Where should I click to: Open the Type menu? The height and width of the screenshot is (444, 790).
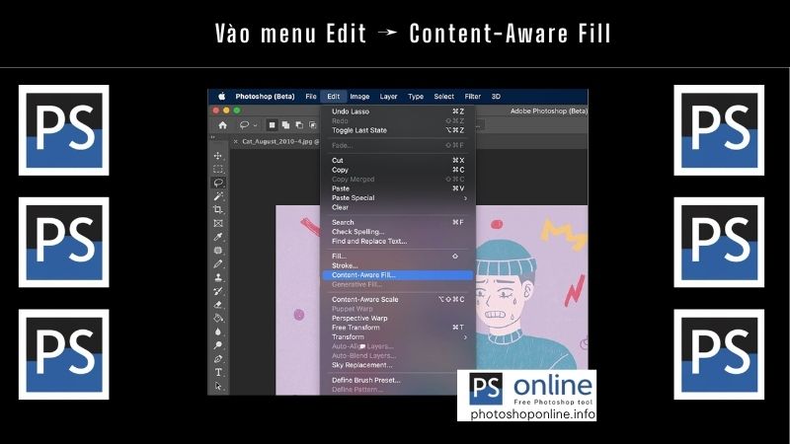coord(416,96)
